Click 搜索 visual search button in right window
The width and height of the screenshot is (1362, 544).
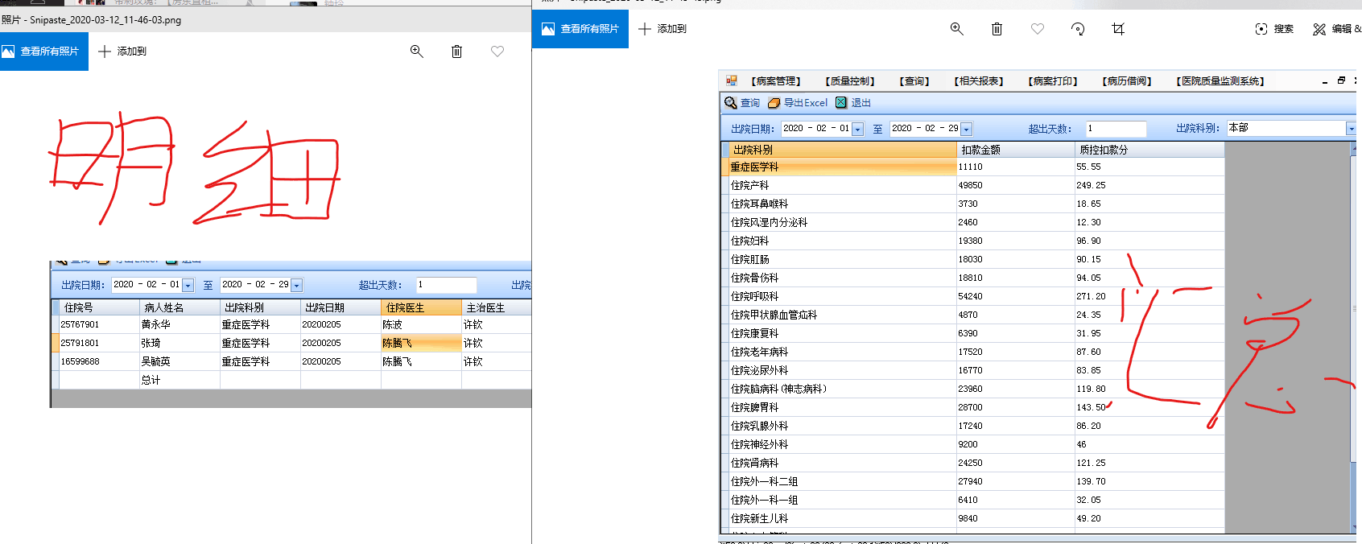pyautogui.click(x=1274, y=29)
